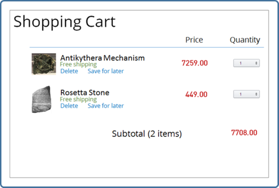Click Free shipping under Antikythera Mechanism
The image size is (279, 188).
[x=78, y=65]
